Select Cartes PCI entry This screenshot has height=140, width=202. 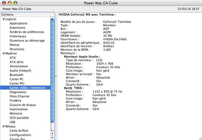(x=17, y=83)
